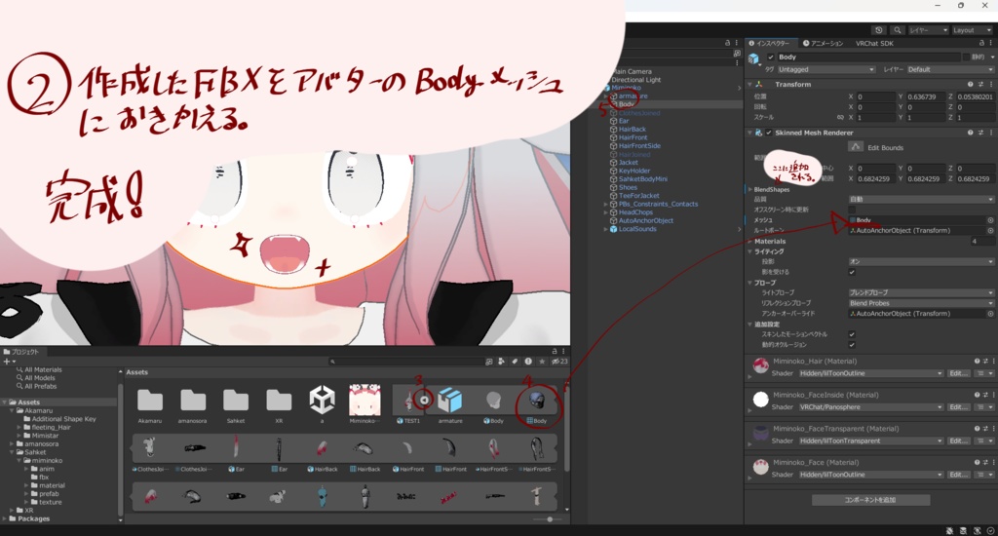The width and height of the screenshot is (998, 536).
Task: Toggle skinned motion vectors checkbox
Action: coord(852,334)
